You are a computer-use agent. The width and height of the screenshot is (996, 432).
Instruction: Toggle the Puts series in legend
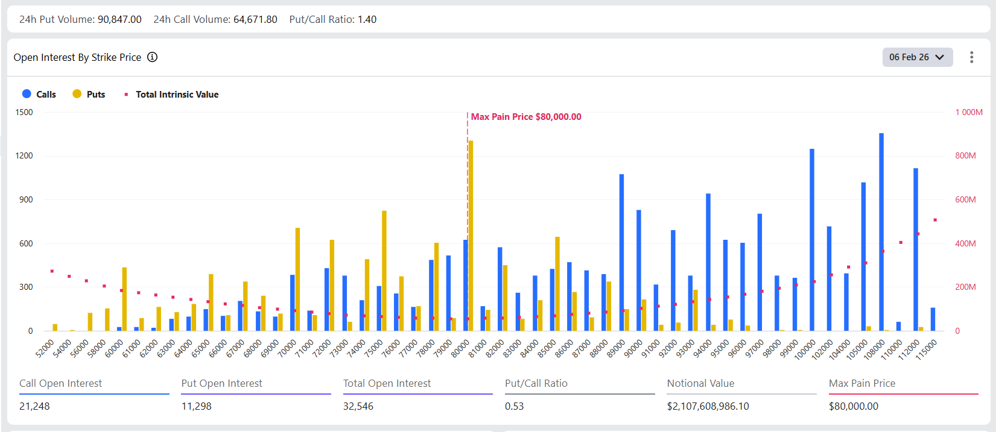89,95
